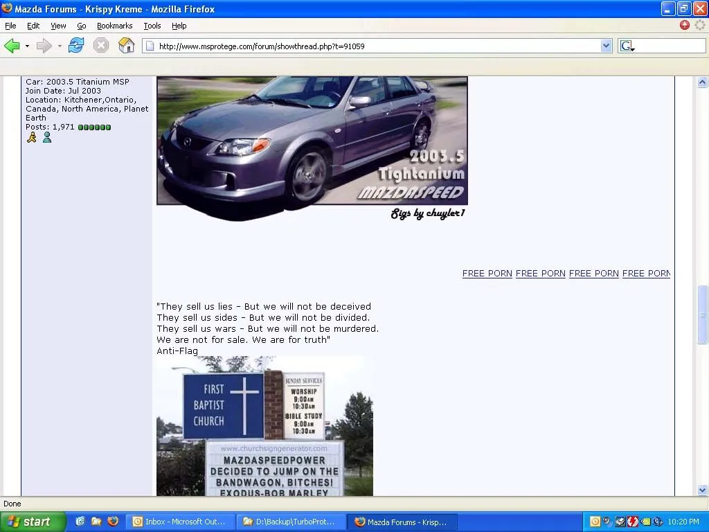Viewport: 709px width, 532px height.
Task: Open the forward history dropdown arrow
Action: tap(60, 46)
